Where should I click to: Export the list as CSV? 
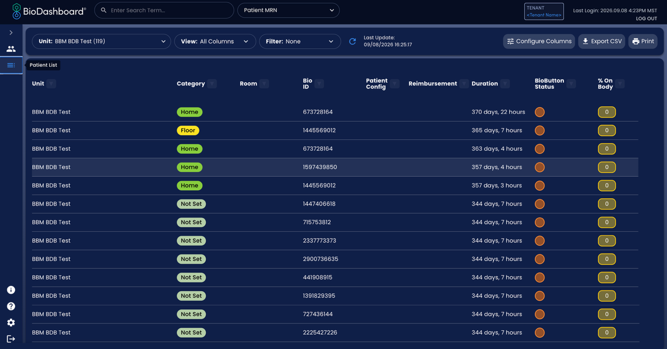(602, 41)
